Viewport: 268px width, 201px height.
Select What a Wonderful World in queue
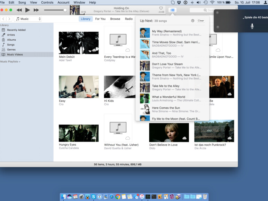pos(172,98)
